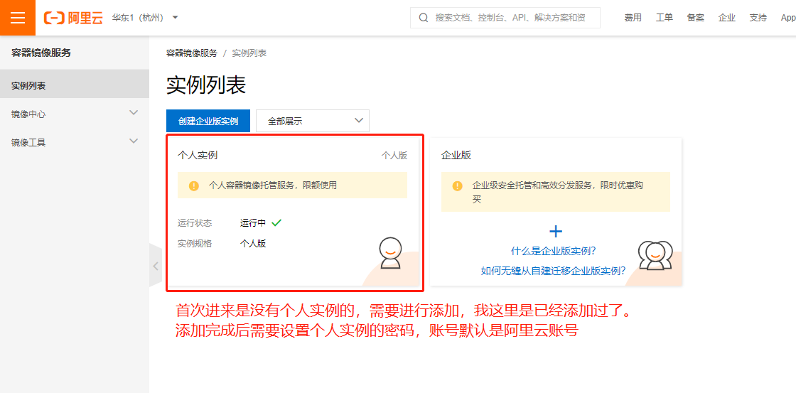Expand the 镜像工具 sidebar section

[75, 143]
